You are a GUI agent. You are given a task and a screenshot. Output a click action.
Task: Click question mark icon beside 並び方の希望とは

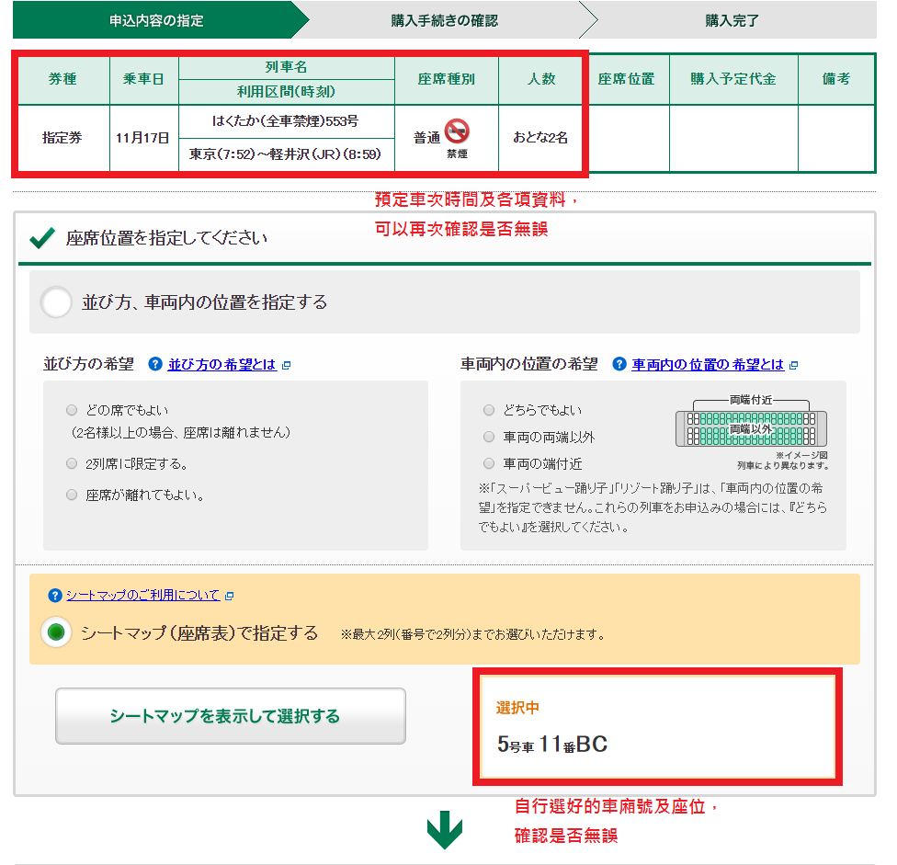155,364
